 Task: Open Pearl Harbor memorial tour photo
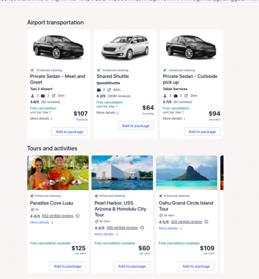point(122,172)
